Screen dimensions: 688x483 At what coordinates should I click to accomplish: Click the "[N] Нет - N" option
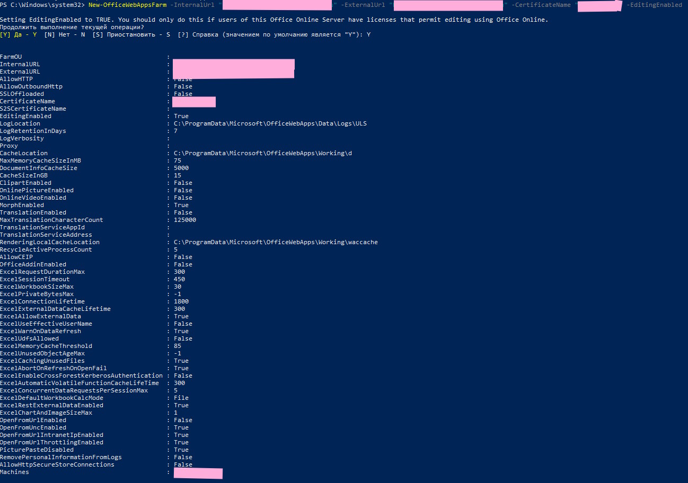point(65,34)
